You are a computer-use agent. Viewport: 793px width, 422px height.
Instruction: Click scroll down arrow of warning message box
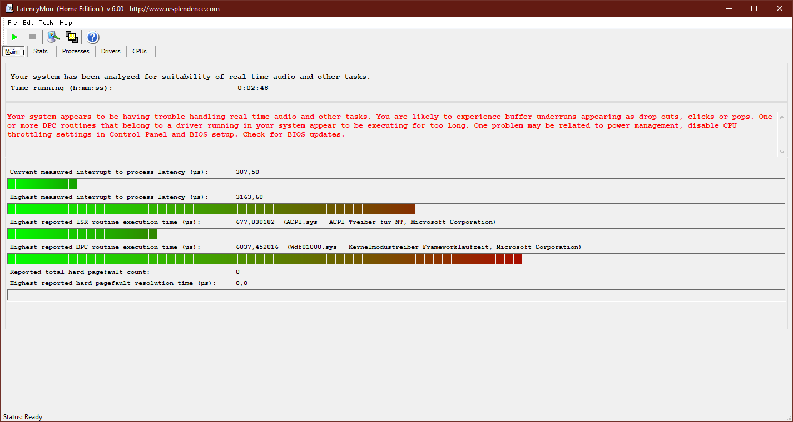click(x=782, y=152)
